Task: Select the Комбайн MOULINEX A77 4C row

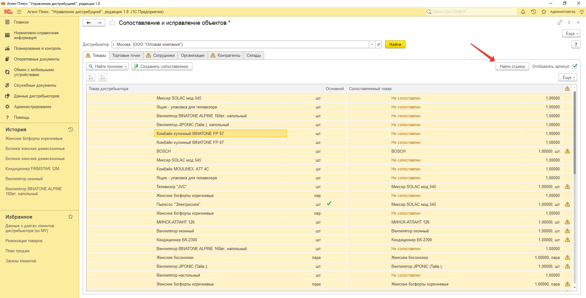Action: click(329, 169)
